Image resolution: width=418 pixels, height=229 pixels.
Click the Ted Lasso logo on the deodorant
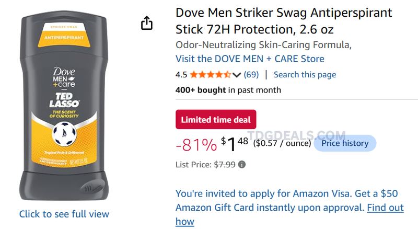(x=64, y=100)
